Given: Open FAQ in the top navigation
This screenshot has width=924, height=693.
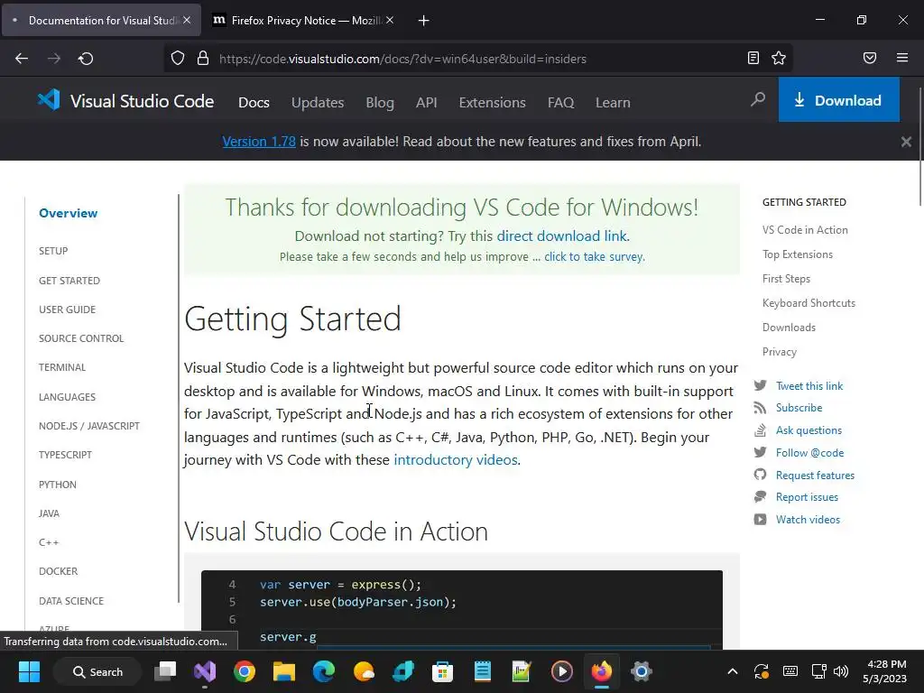Looking at the screenshot, I should pos(560,103).
